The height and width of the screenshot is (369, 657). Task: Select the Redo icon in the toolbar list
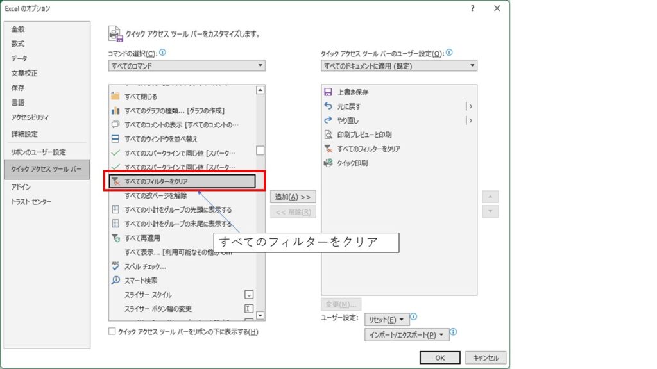tap(328, 120)
